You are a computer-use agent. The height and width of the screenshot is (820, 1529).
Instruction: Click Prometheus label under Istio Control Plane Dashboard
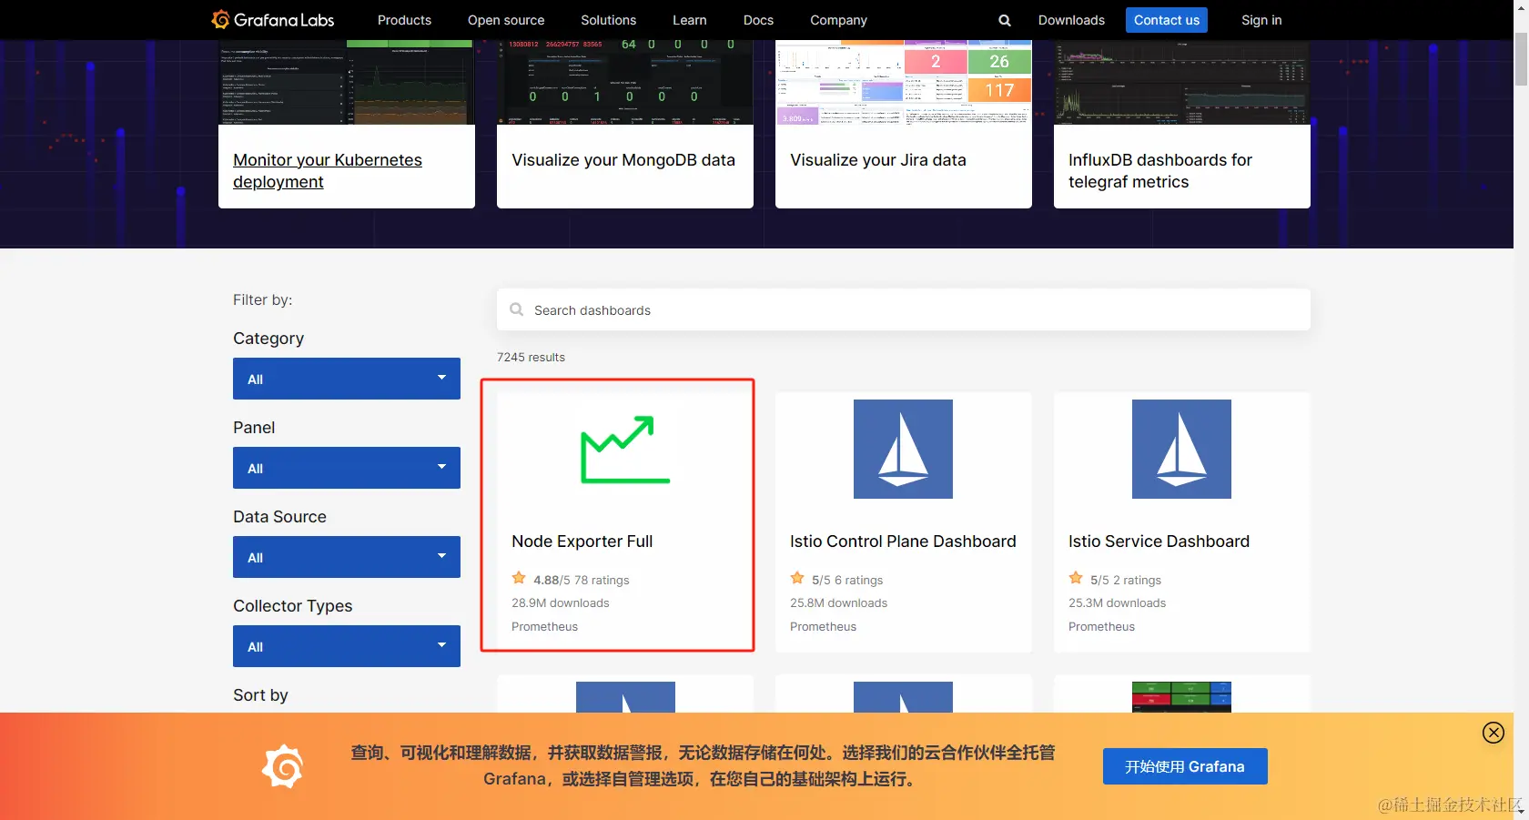pyautogui.click(x=823, y=626)
